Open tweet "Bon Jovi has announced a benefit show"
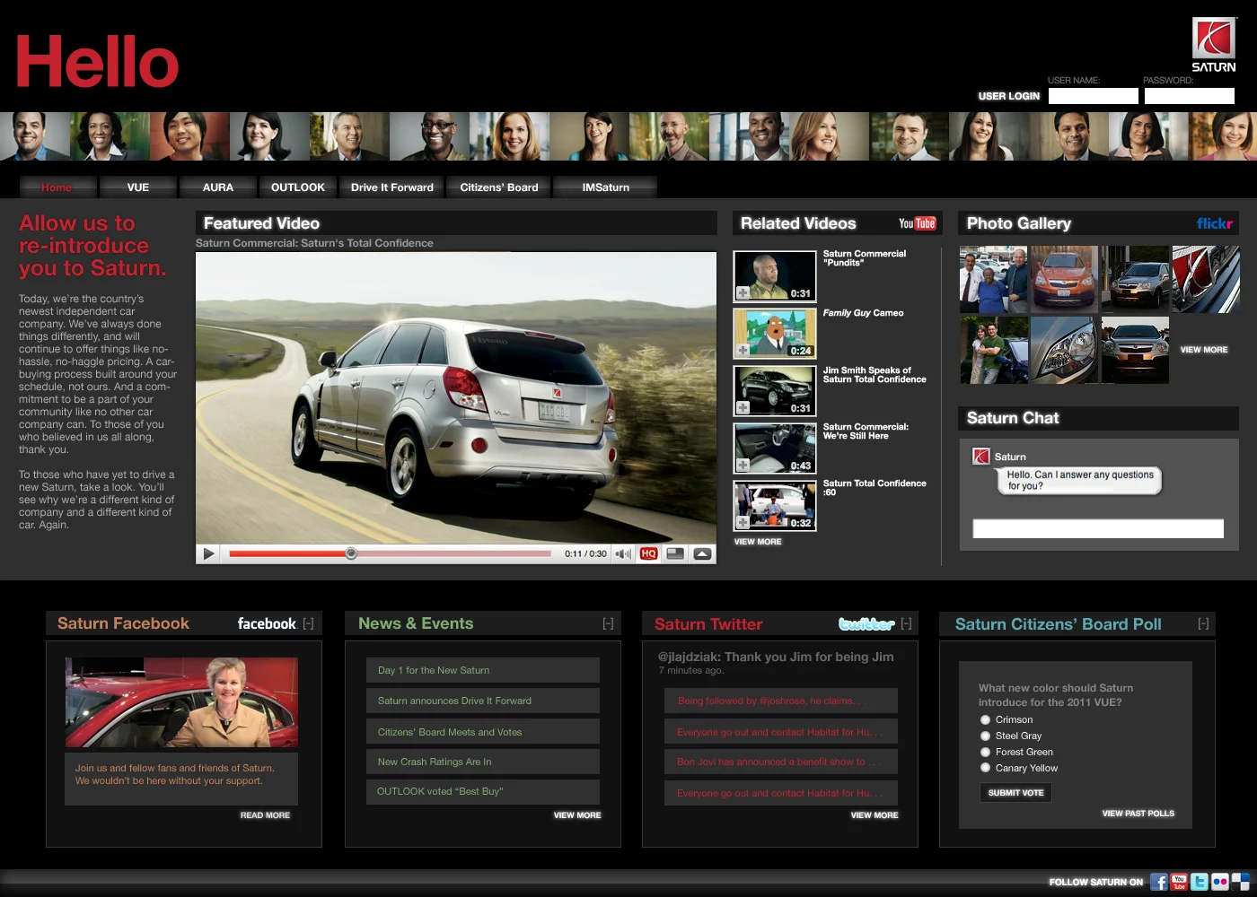Screen dimensions: 1257x897 click(781, 762)
